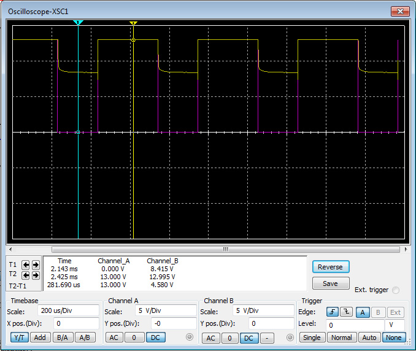The height and width of the screenshot is (351, 416).
Task: Choose Ext trigger source button
Action: [395, 312]
